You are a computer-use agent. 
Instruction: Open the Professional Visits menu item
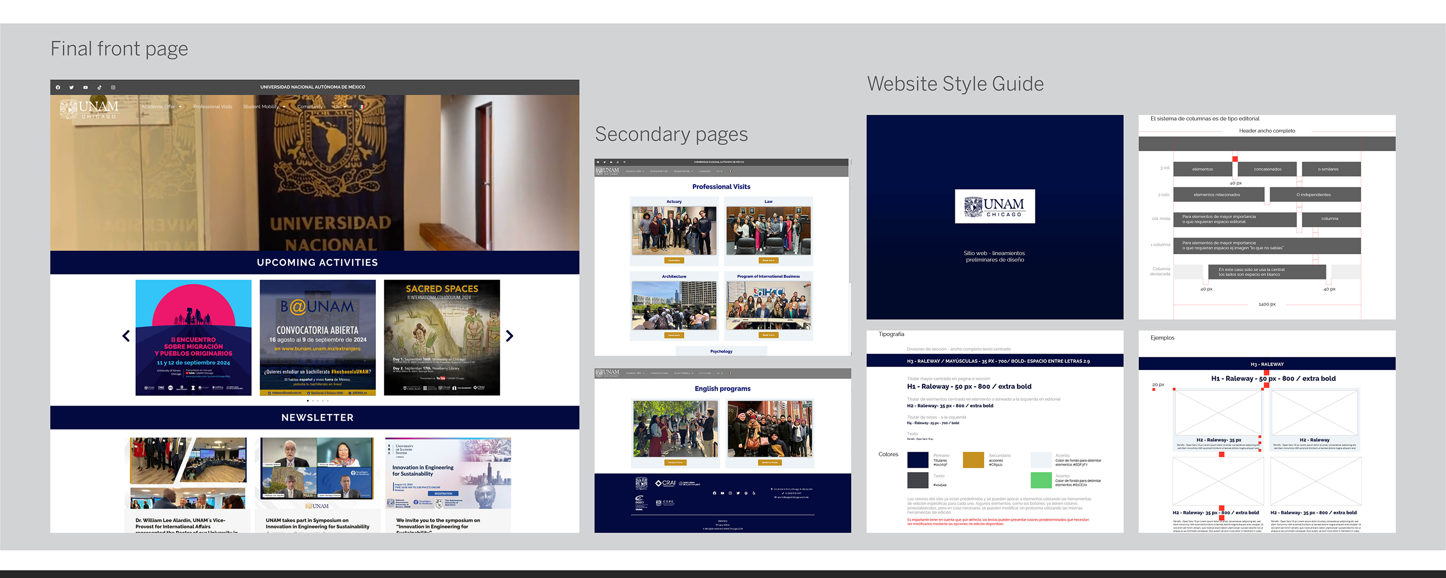[x=213, y=106]
